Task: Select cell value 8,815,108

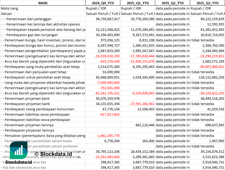Action: click(x=147, y=40)
